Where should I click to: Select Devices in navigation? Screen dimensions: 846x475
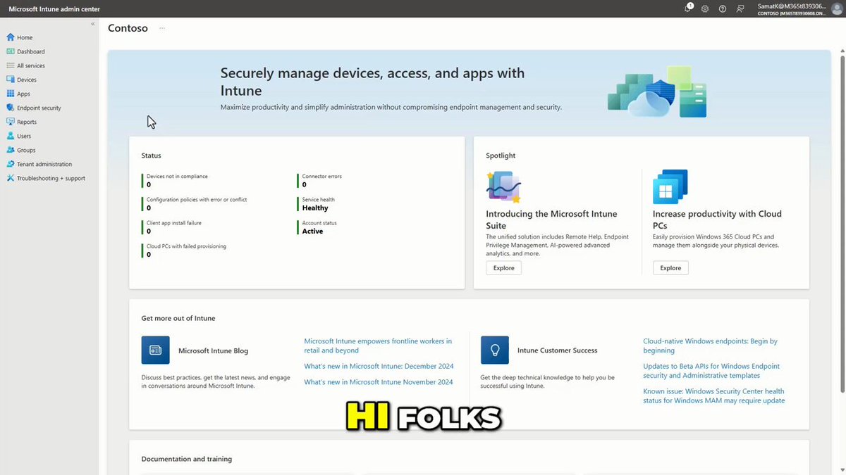point(27,80)
